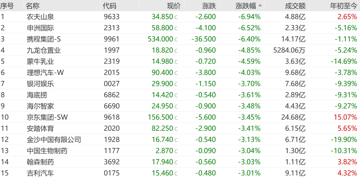360x178 pixels.
Task: Click the c marker next to price 534.000
Action: point(176,40)
